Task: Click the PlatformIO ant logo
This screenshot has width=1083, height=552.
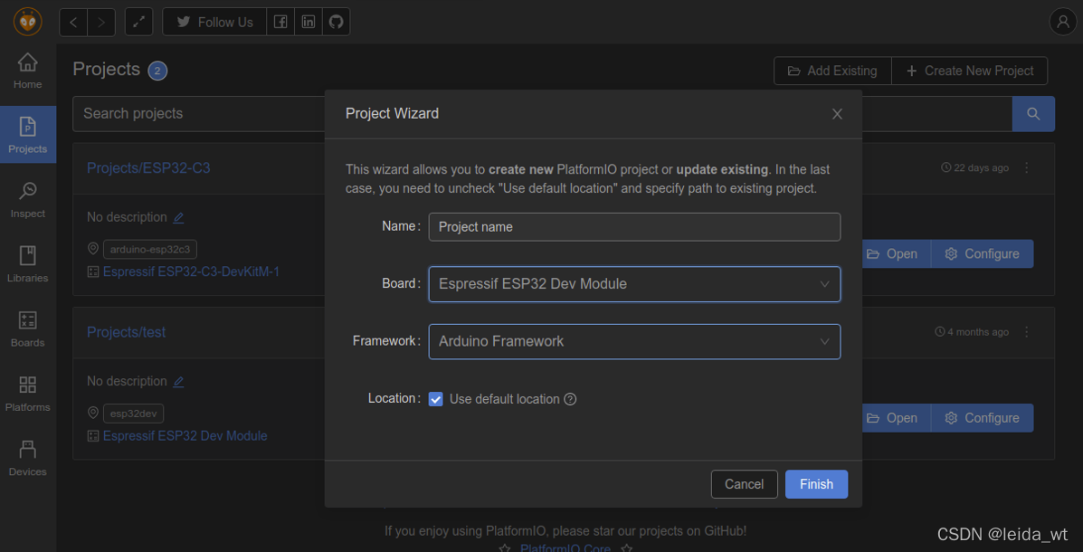Action: pyautogui.click(x=28, y=22)
